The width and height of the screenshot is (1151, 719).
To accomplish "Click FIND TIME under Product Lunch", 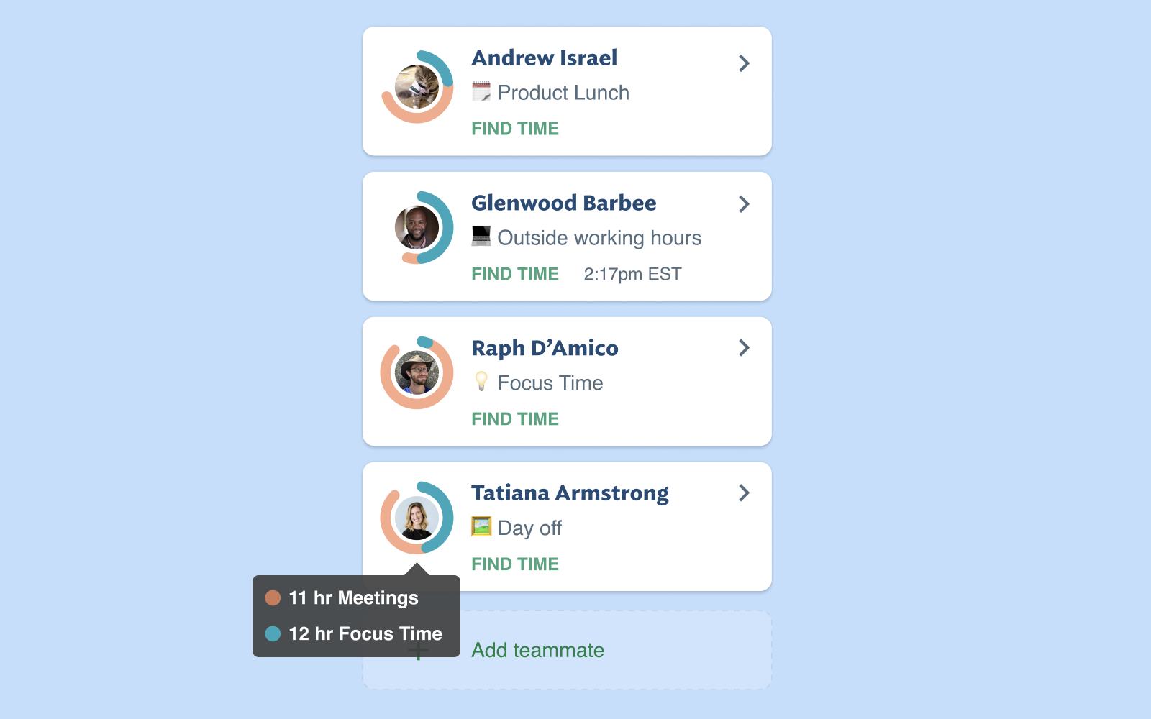I will click(x=515, y=129).
